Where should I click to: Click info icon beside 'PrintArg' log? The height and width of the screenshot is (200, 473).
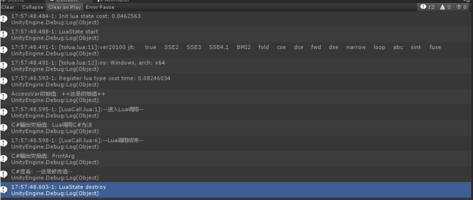coord(4,159)
